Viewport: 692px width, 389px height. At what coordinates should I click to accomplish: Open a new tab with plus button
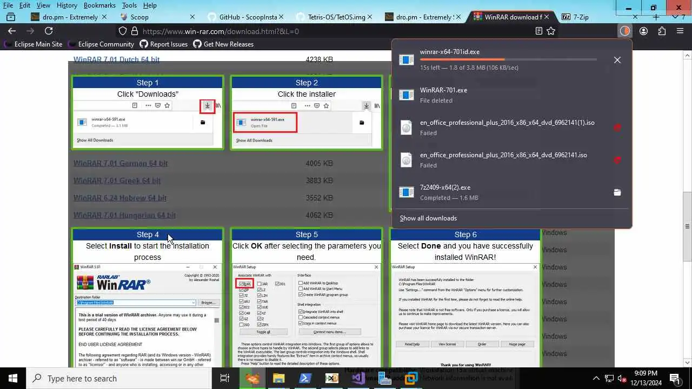[656, 17]
